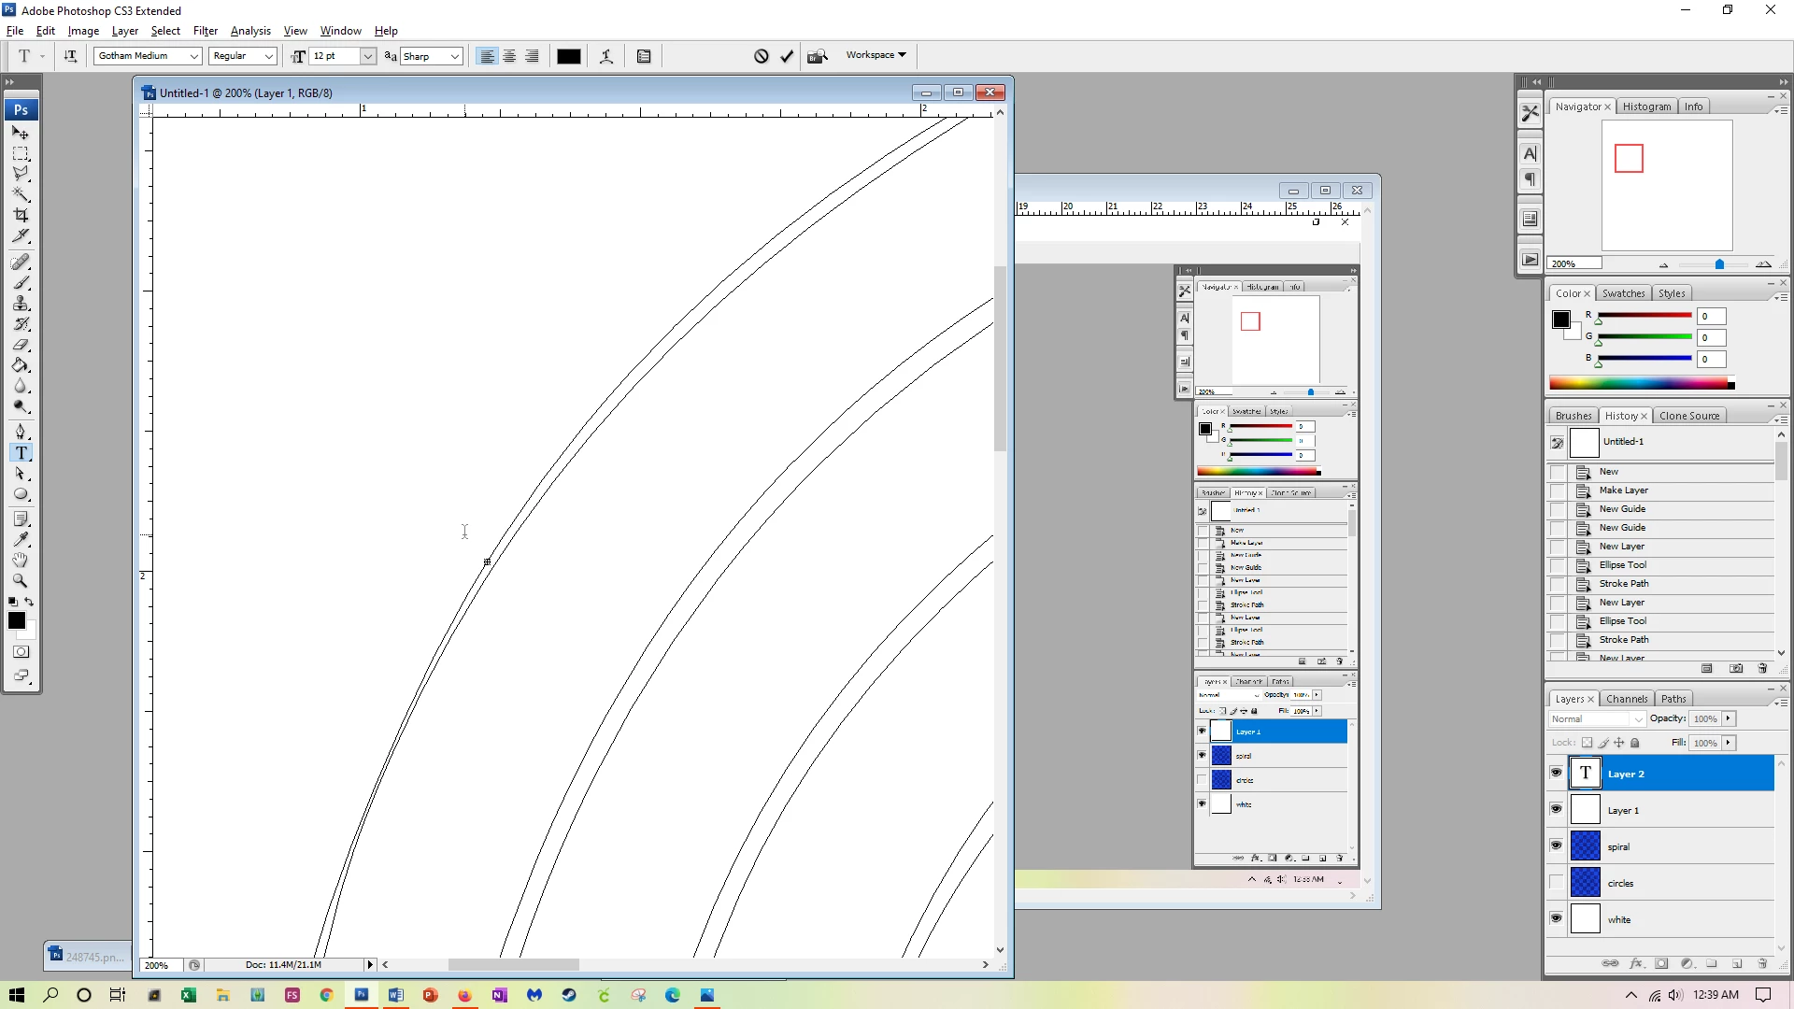
Task: Show the circles layer
Action: [1556, 882]
